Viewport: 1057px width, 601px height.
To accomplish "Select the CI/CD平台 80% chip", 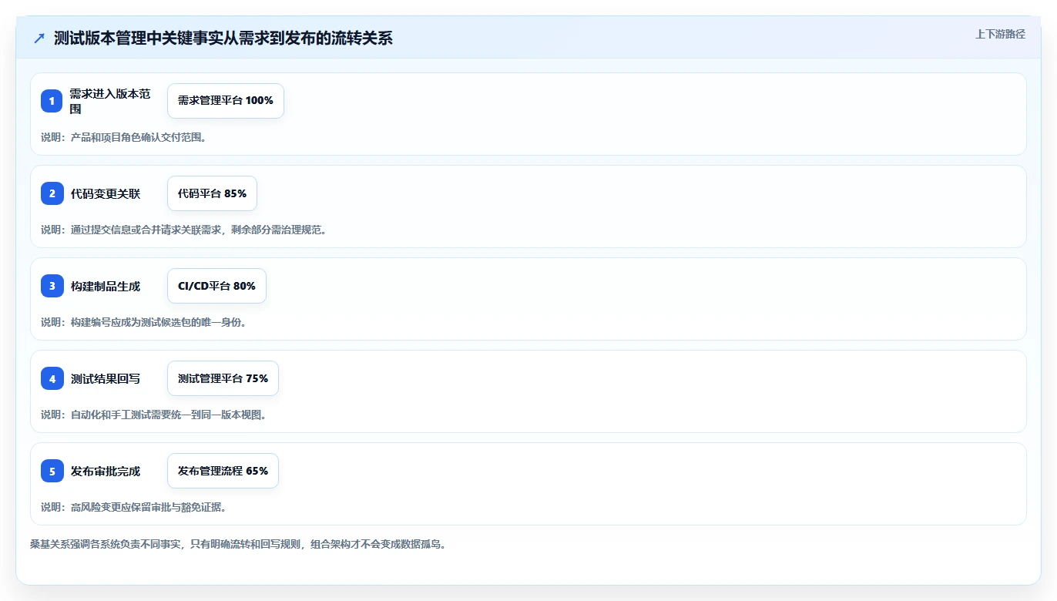I will [x=216, y=286].
